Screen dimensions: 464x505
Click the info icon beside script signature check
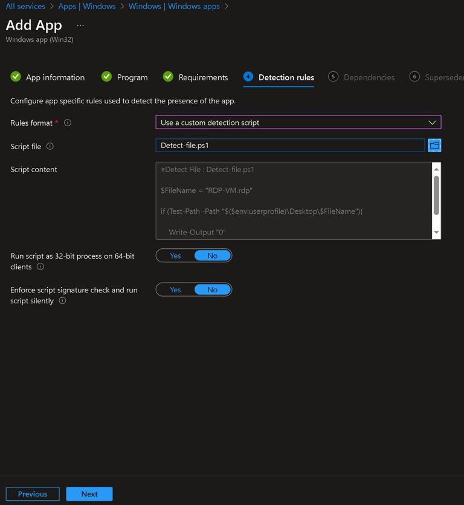click(x=62, y=301)
